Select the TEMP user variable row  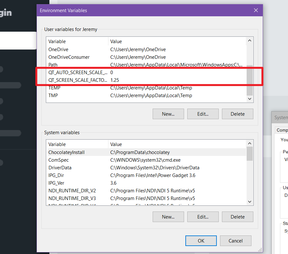[147, 88]
